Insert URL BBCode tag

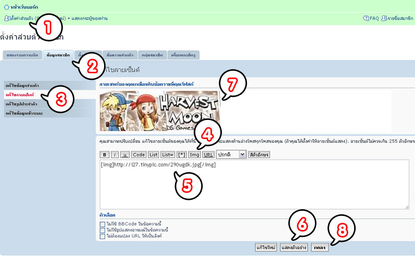pos(208,155)
